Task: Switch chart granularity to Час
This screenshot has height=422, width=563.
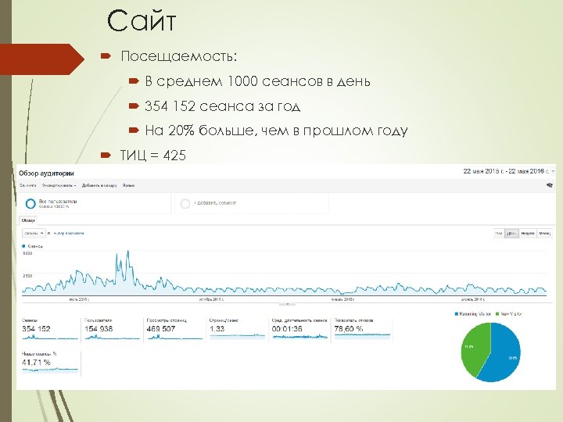Action: tap(499, 233)
